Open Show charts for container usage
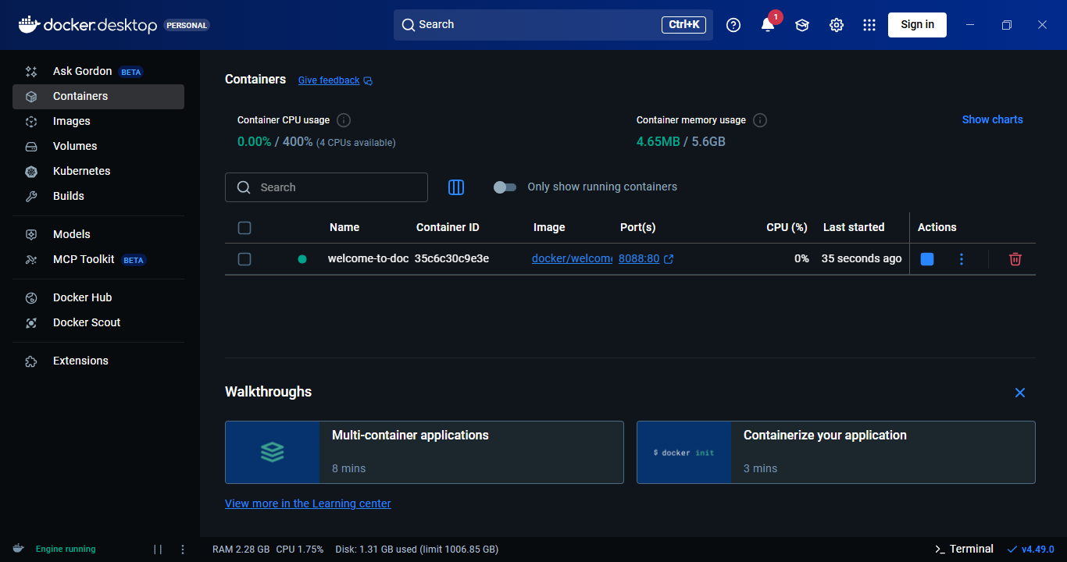The image size is (1067, 562). click(992, 119)
